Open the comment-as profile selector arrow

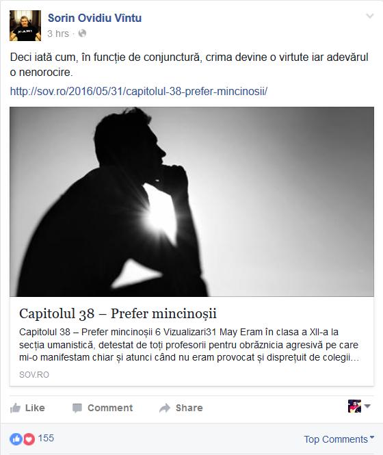click(x=367, y=406)
